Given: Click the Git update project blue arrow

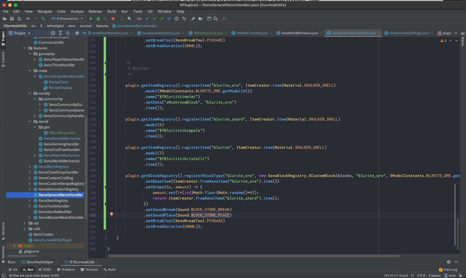Looking at the screenshot, I should (x=147, y=19).
